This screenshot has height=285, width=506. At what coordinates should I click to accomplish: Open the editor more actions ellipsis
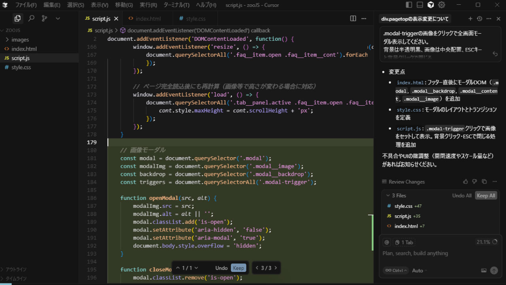click(364, 19)
